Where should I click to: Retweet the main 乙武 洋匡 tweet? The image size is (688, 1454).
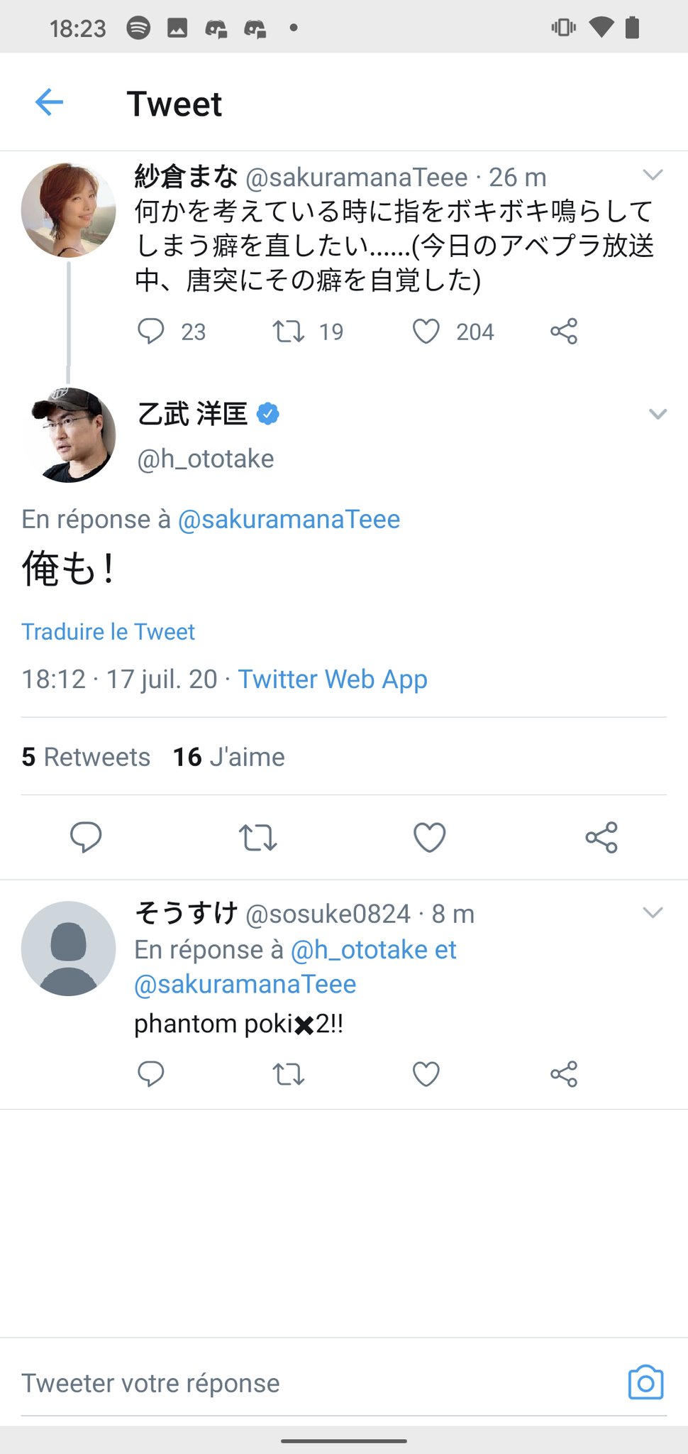click(x=257, y=838)
